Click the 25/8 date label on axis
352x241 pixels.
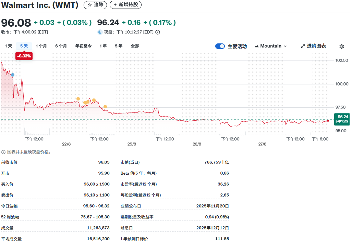pyautogui.click(x=132, y=144)
